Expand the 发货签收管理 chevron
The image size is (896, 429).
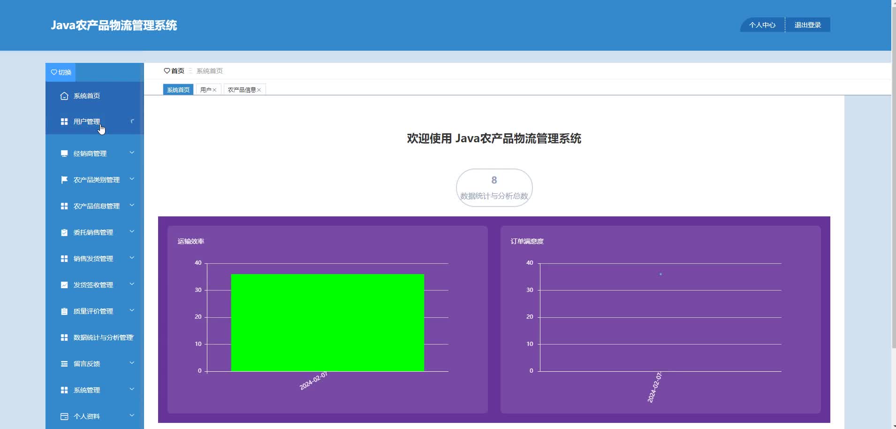click(x=132, y=284)
